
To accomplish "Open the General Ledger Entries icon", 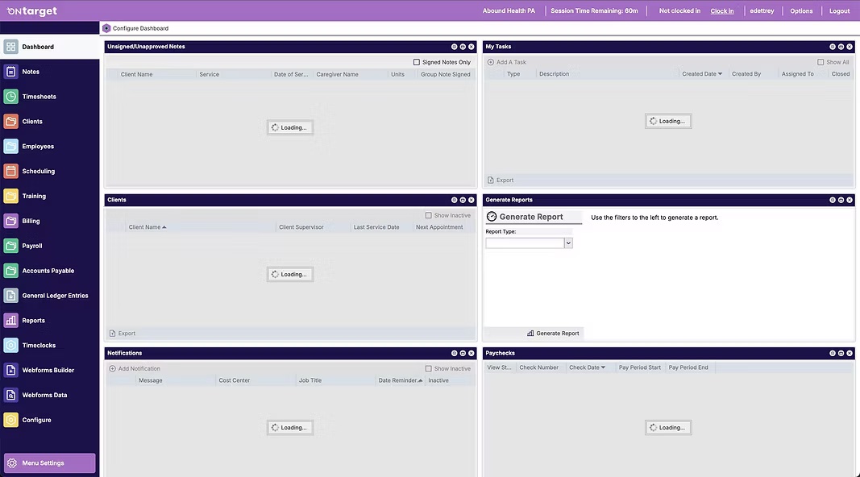I will (11, 296).
